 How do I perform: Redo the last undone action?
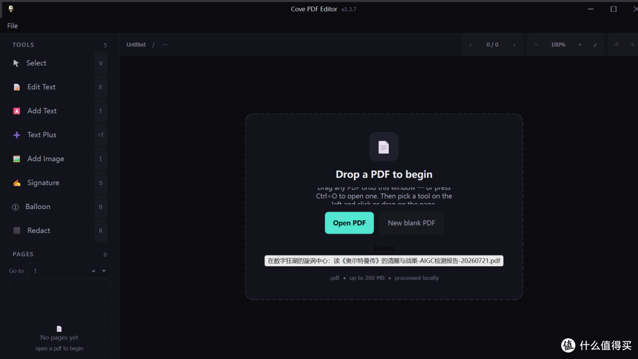632,45
